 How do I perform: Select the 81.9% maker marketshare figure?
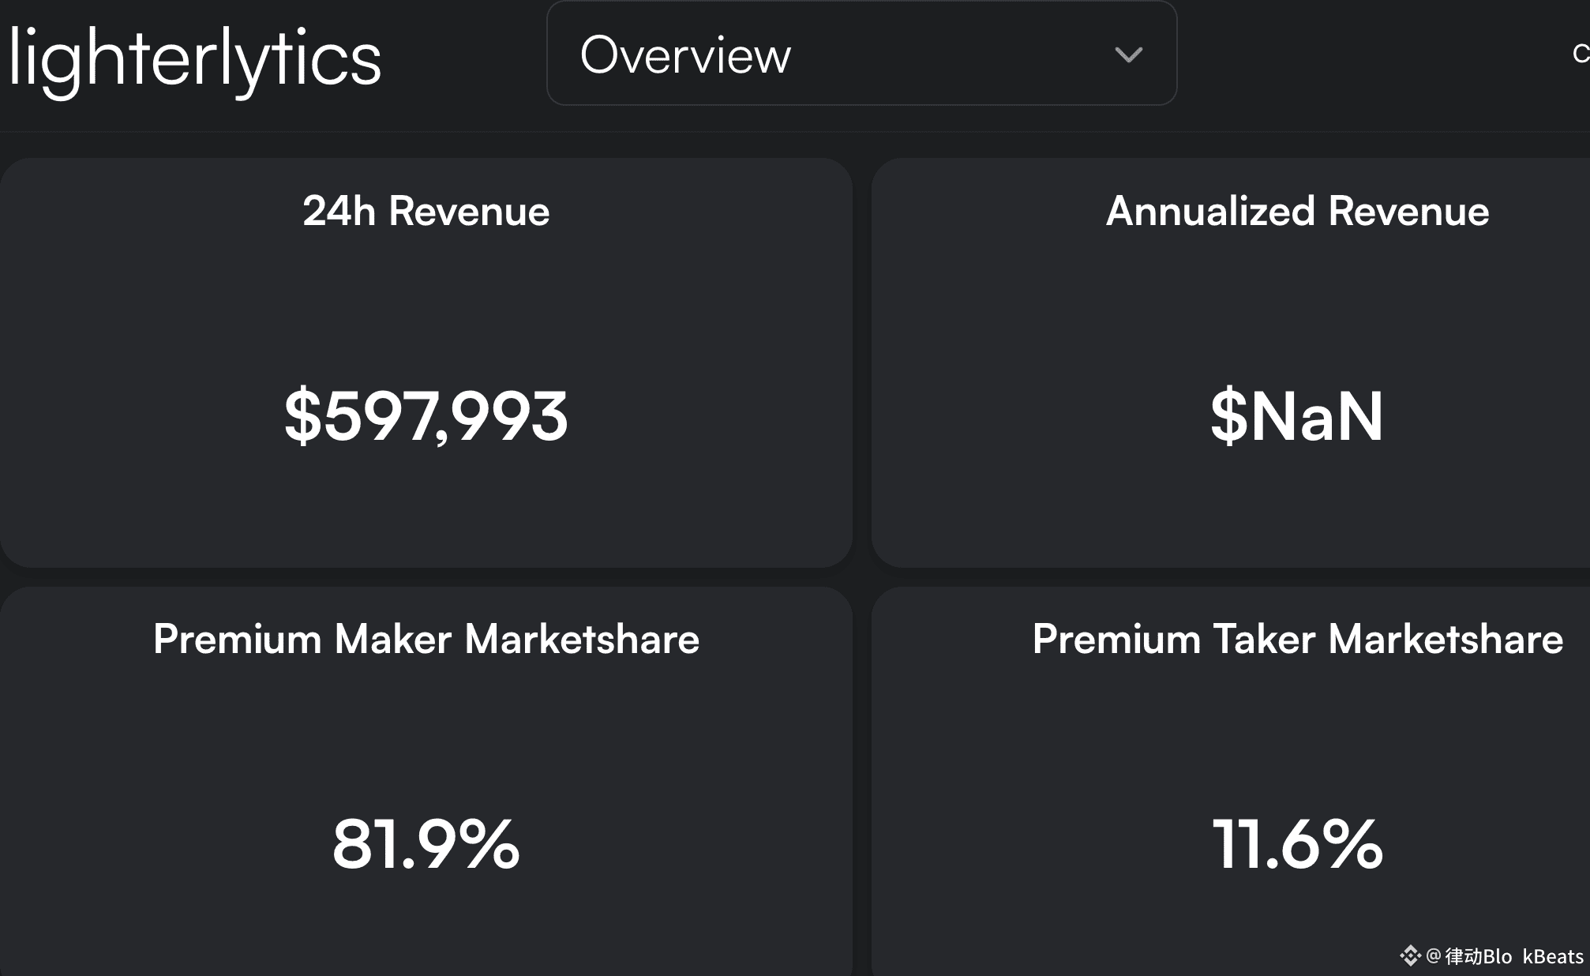point(426,844)
